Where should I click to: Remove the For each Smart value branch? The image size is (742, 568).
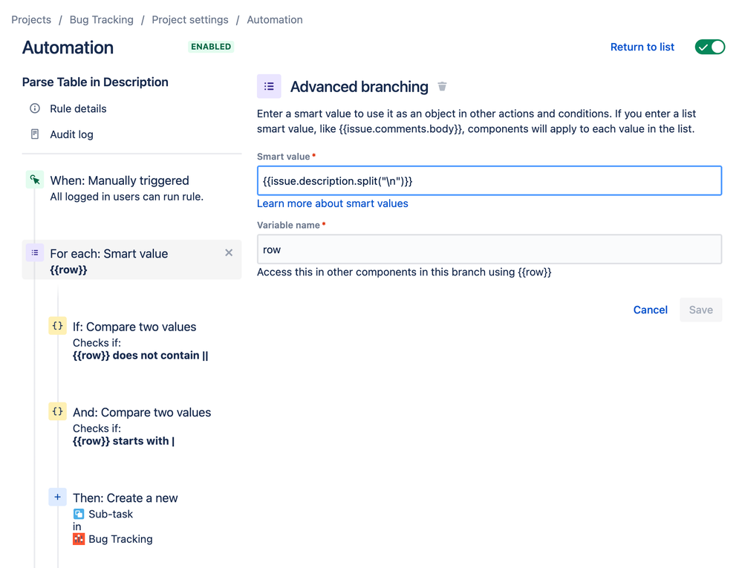[x=229, y=253]
